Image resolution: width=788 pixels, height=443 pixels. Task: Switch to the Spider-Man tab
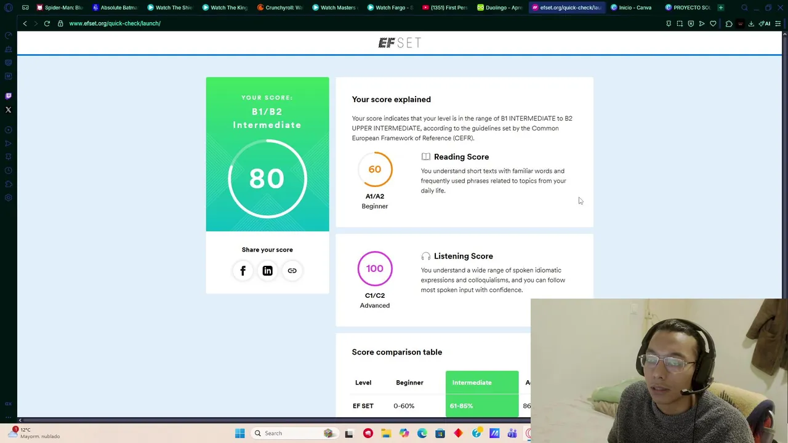[x=60, y=7]
